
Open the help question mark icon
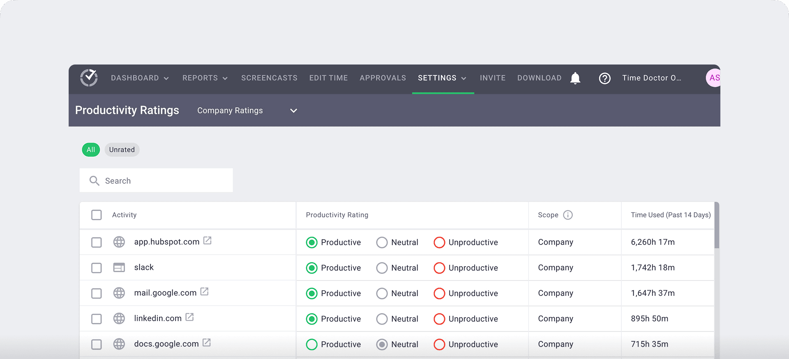604,78
